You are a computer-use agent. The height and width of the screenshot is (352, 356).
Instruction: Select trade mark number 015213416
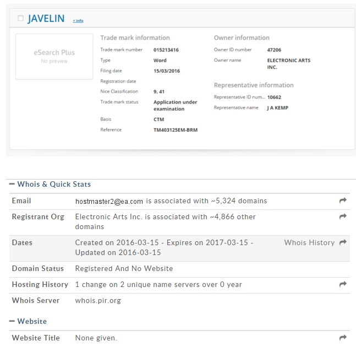click(166, 50)
